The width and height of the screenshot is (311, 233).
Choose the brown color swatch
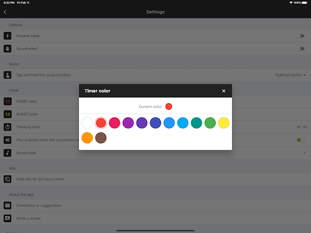tap(101, 138)
